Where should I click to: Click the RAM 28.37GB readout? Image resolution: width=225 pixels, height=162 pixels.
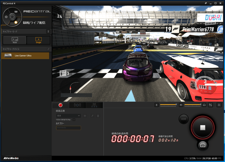[204, 158]
